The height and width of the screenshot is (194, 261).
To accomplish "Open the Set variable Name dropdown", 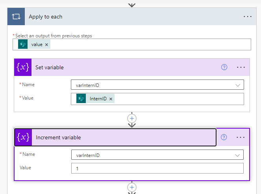I will coord(157,85).
